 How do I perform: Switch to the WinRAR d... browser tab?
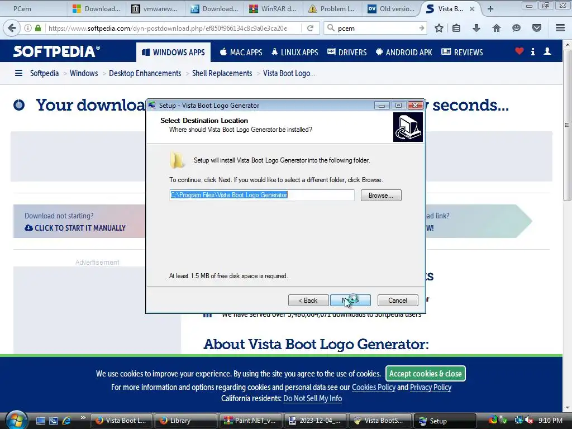pyautogui.click(x=274, y=9)
